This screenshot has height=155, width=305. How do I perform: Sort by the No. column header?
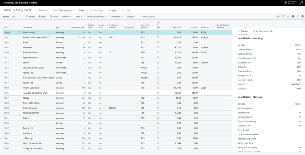point(6,27)
